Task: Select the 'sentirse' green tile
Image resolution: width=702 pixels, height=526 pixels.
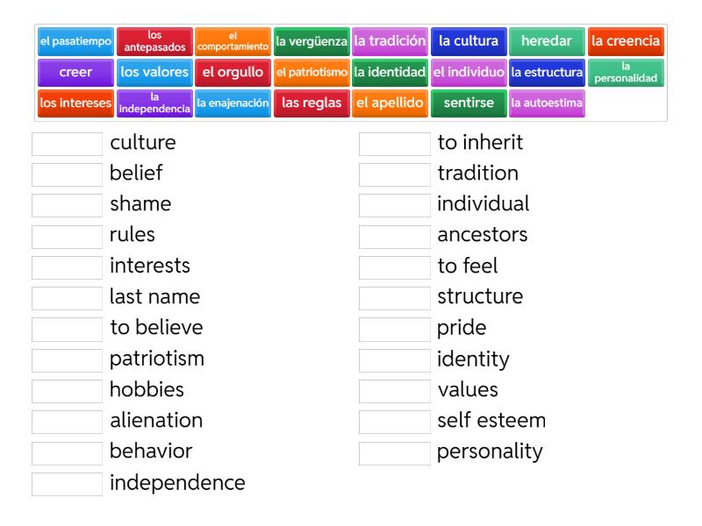Action: [x=469, y=103]
